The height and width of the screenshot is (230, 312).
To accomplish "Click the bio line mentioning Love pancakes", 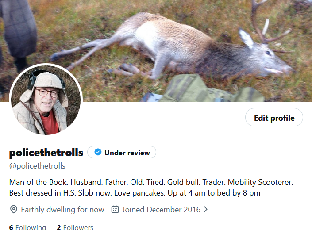I will pos(135,193).
